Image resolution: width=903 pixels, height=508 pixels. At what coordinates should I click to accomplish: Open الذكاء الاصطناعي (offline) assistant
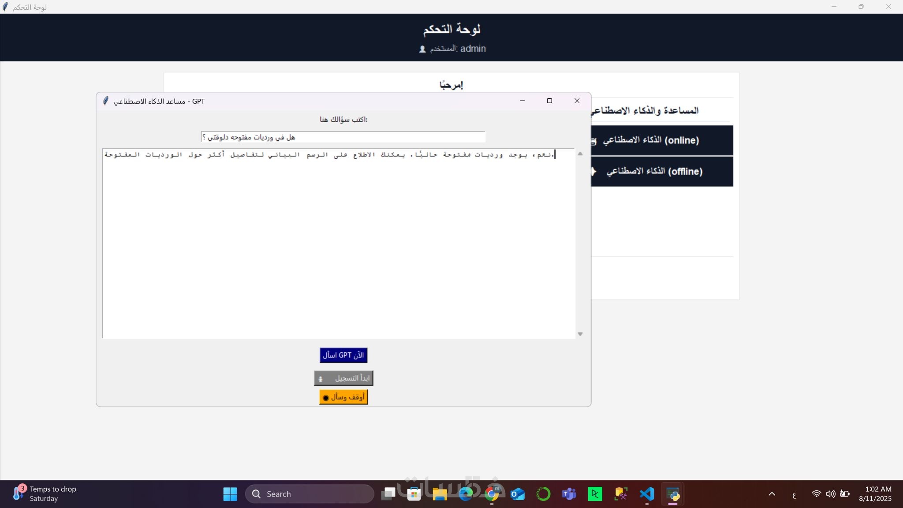point(661,172)
